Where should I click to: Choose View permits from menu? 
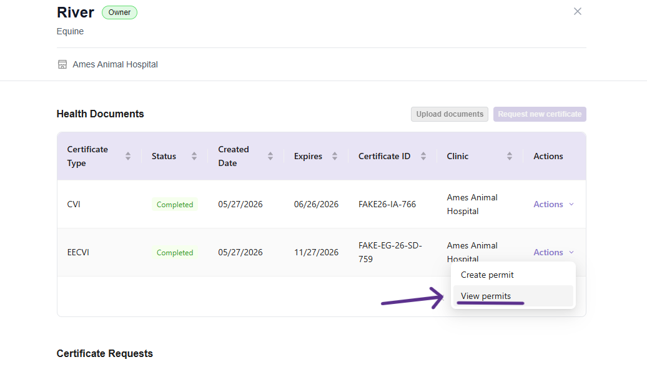(x=513, y=296)
